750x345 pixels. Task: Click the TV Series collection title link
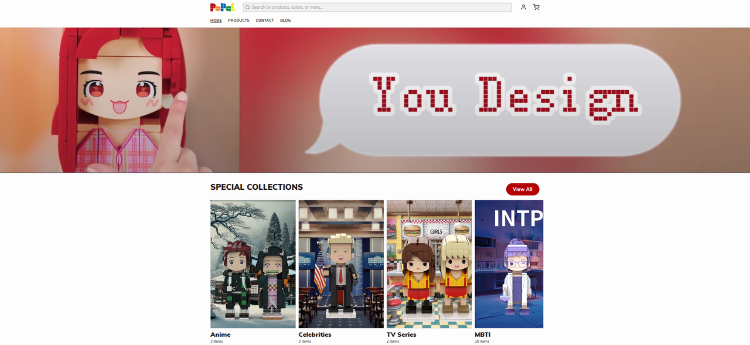[x=401, y=334]
